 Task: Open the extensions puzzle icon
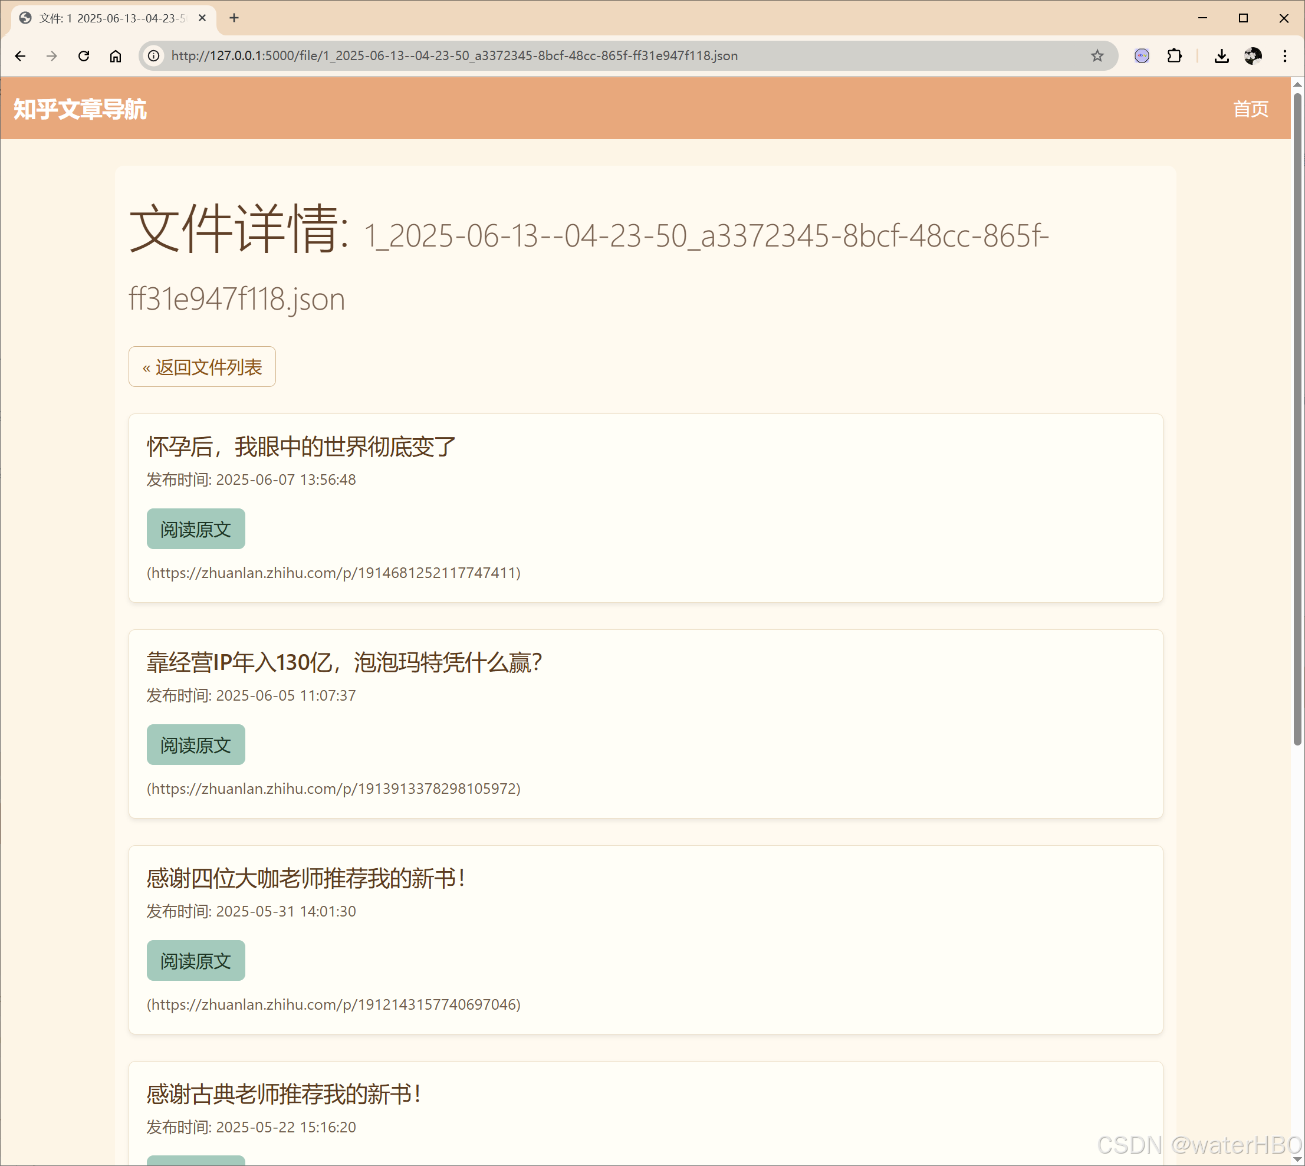coord(1173,56)
